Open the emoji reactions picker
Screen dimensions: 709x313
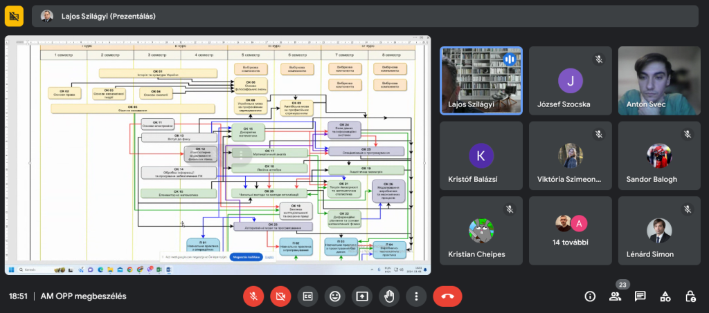pos(335,296)
